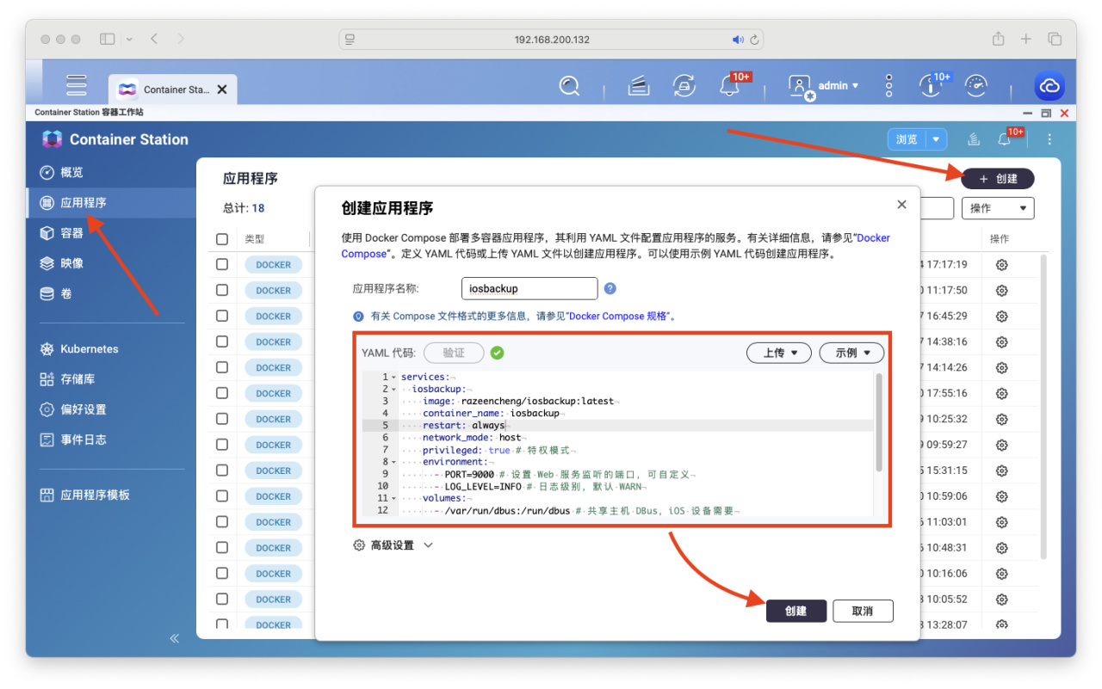
Task: Click the browser share icon
Action: (x=998, y=39)
